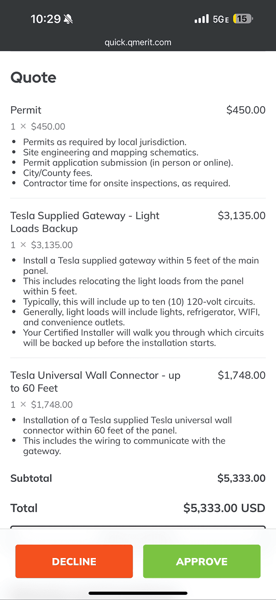Screen dimensions: 276x600
Task: Tap the green APPROVE button
Action: (202, 561)
